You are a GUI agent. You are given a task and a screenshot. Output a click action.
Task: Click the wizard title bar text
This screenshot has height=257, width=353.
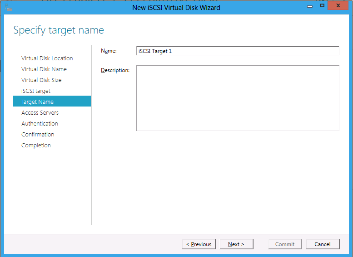176,8
